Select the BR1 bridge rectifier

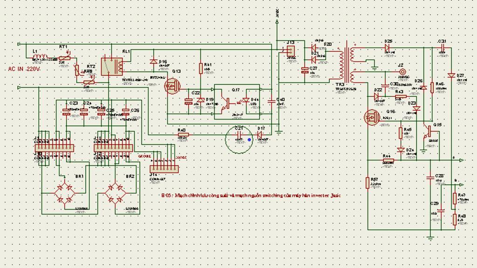[65, 193]
